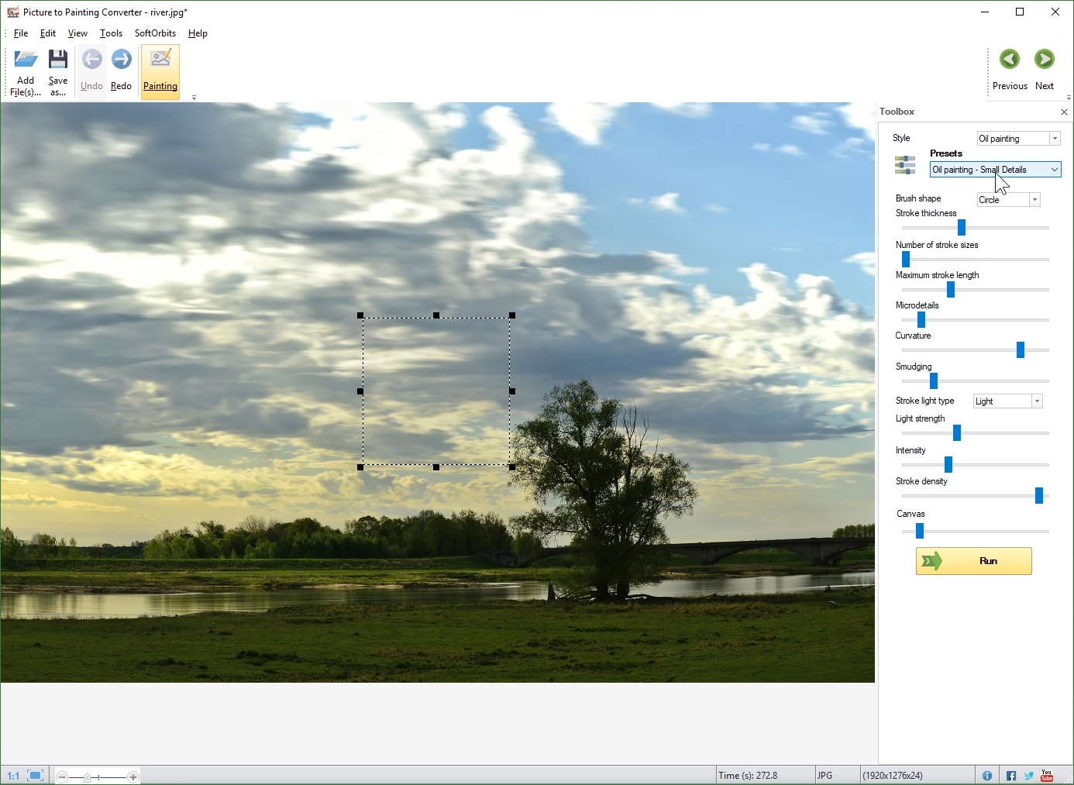Click the Toolbox panel title
1074x785 pixels.
897,112
